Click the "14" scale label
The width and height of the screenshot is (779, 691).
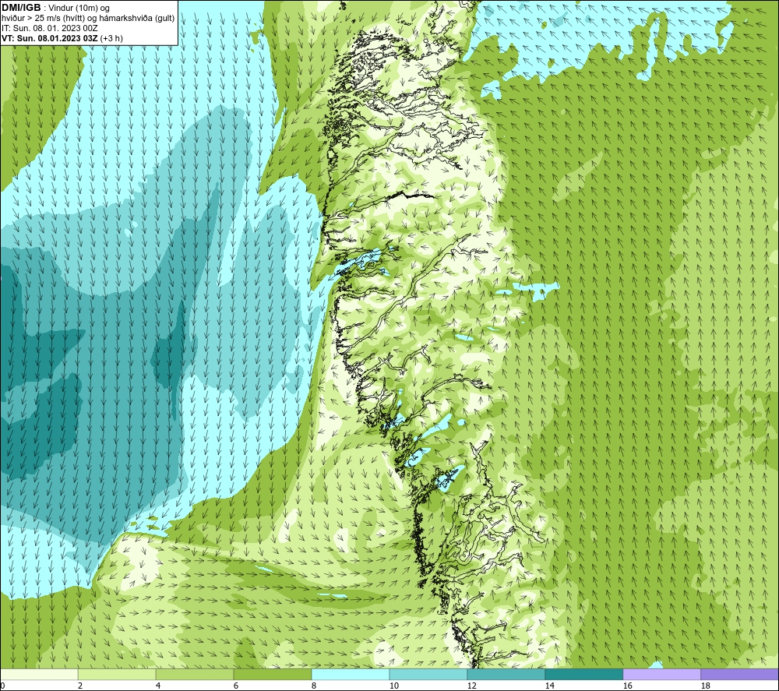(549, 686)
